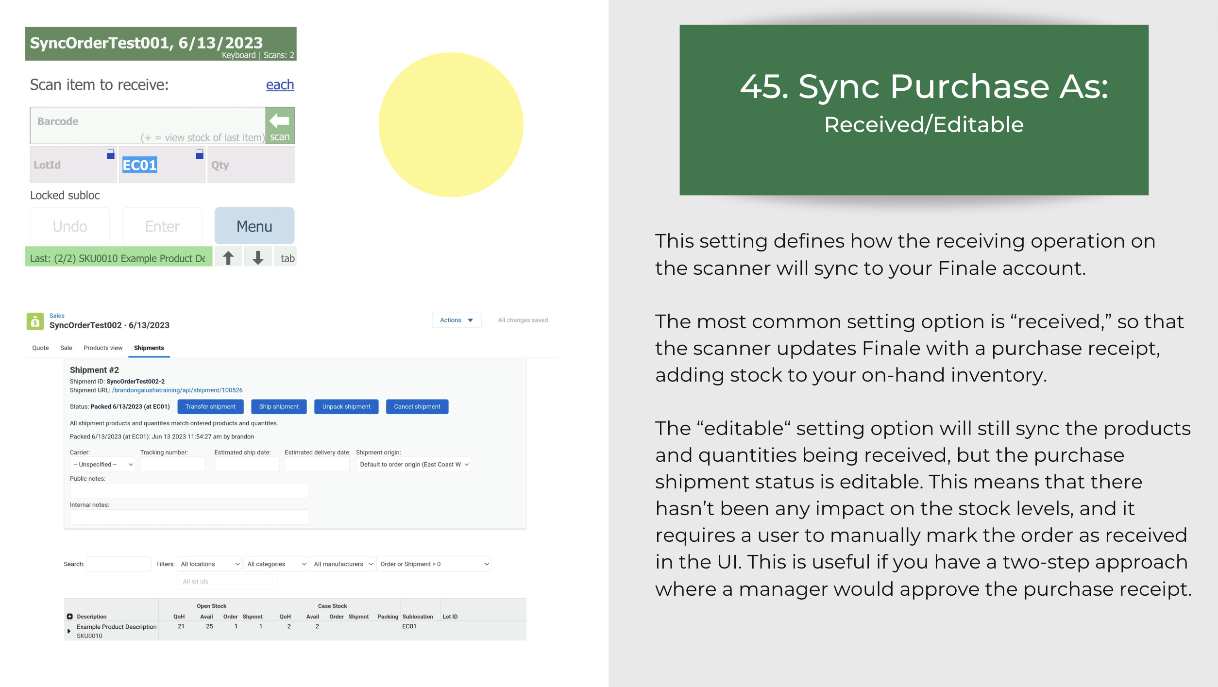Open the All manufacturers filter dropdown
Image resolution: width=1218 pixels, height=687 pixels.
click(x=342, y=564)
